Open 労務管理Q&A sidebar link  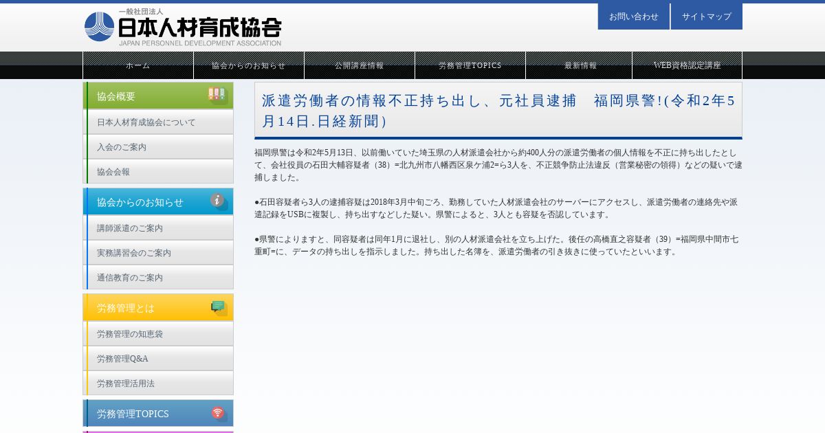point(158,359)
